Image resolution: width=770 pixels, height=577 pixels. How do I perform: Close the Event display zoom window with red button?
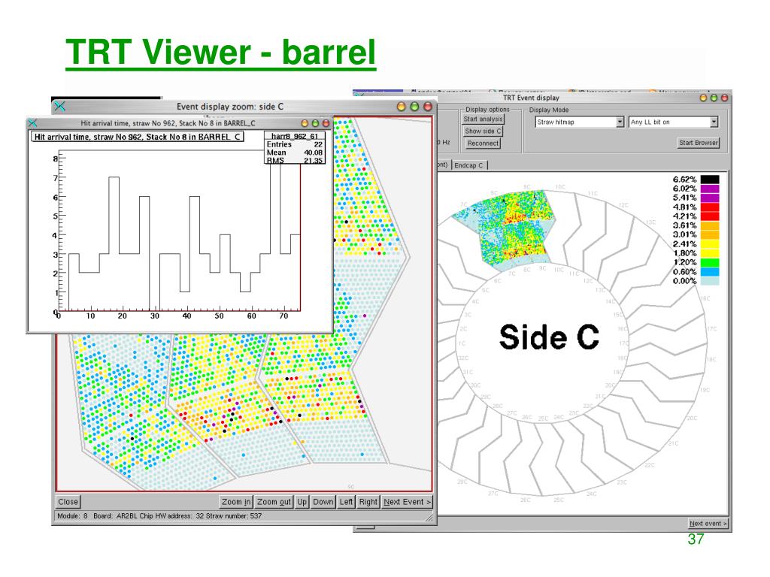pos(428,107)
